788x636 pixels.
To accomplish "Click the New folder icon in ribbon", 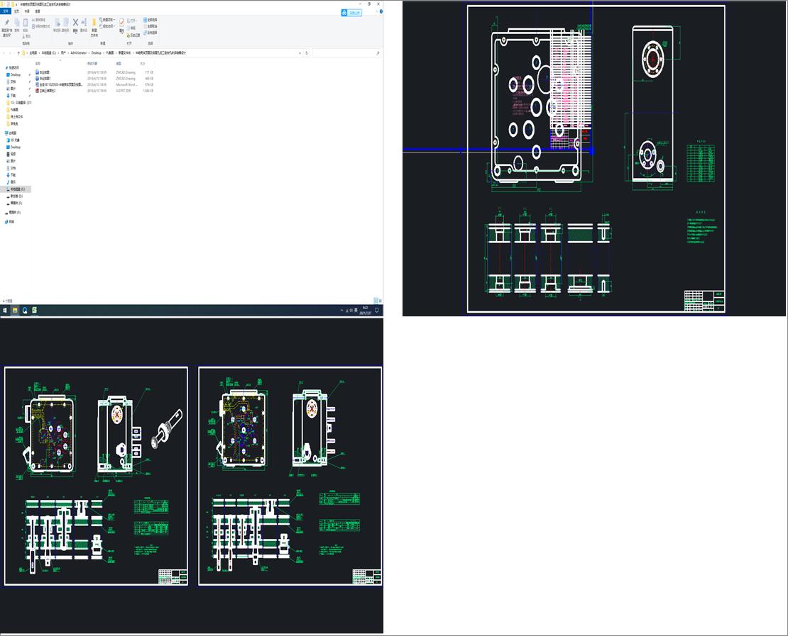I will click(94, 23).
